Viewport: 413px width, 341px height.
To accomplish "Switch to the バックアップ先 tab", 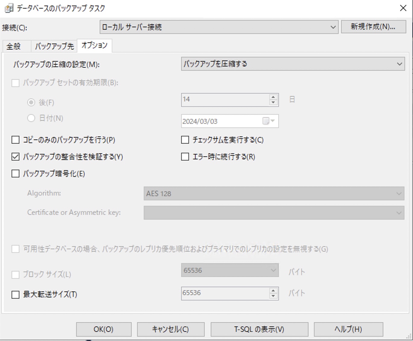I will tap(54, 46).
